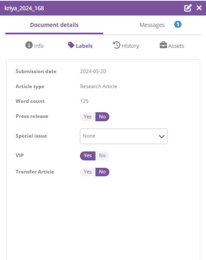This screenshot has width=206, height=260.
Task: Close the kriya_2024_168 panel
Action: (x=199, y=8)
